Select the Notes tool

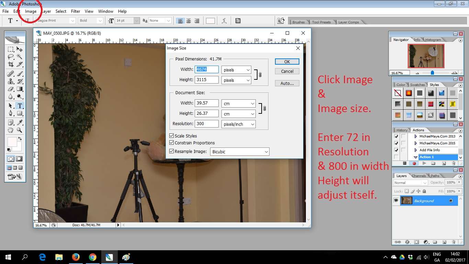pos(11,122)
